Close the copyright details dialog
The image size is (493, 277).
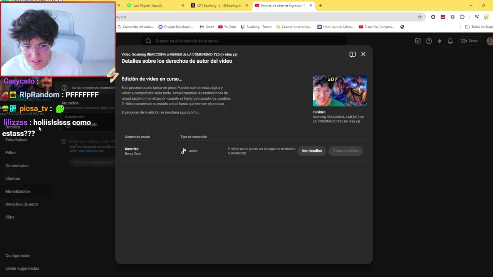click(363, 54)
